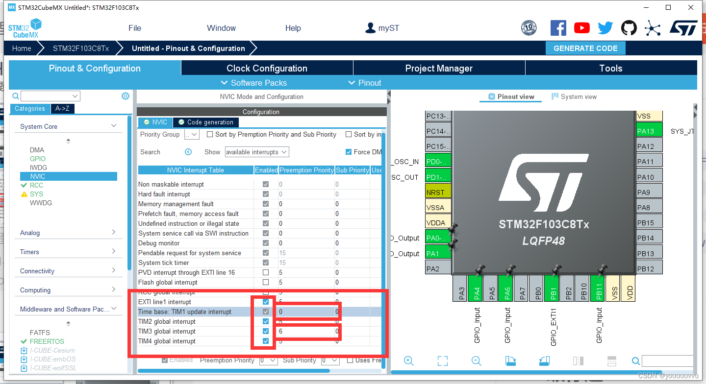Open the File menu
The width and height of the screenshot is (706, 384).
[x=135, y=28]
